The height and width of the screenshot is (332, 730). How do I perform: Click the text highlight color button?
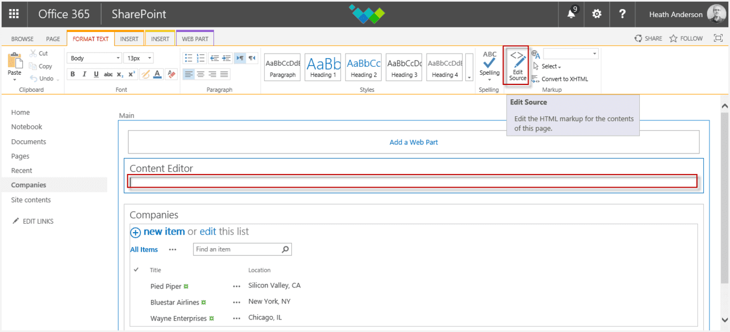tap(145, 74)
